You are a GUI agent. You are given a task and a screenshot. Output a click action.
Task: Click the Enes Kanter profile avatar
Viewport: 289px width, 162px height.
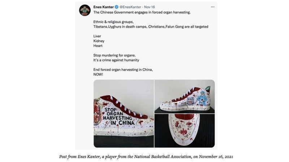85,10
